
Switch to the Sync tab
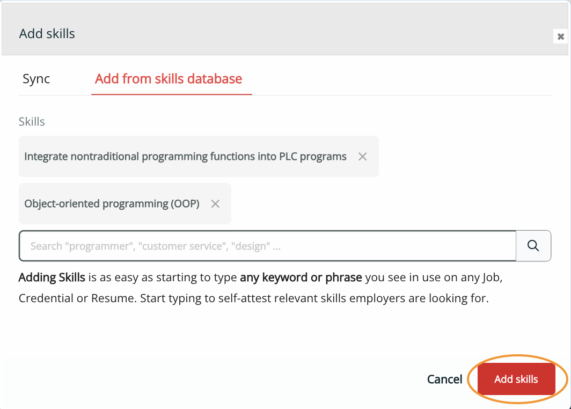[x=36, y=79]
